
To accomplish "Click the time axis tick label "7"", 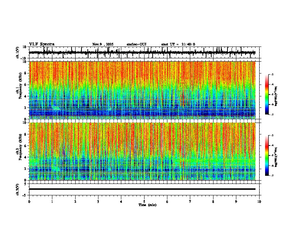I will (190, 202).
